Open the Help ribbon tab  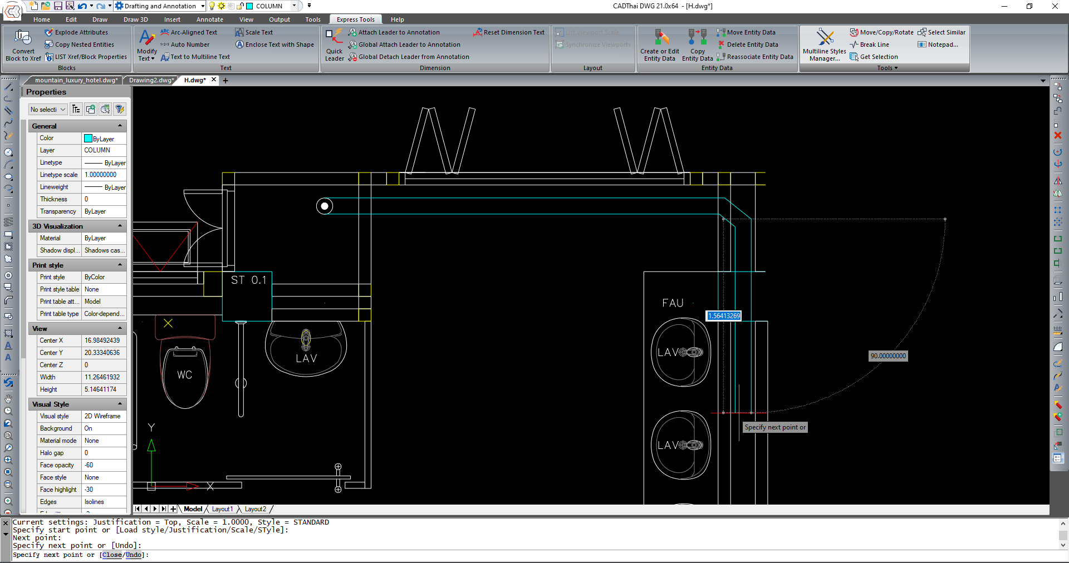pos(398,19)
